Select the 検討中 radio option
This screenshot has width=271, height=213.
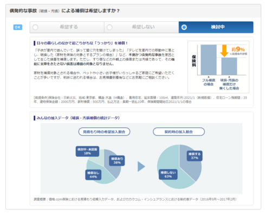[x=216, y=27]
